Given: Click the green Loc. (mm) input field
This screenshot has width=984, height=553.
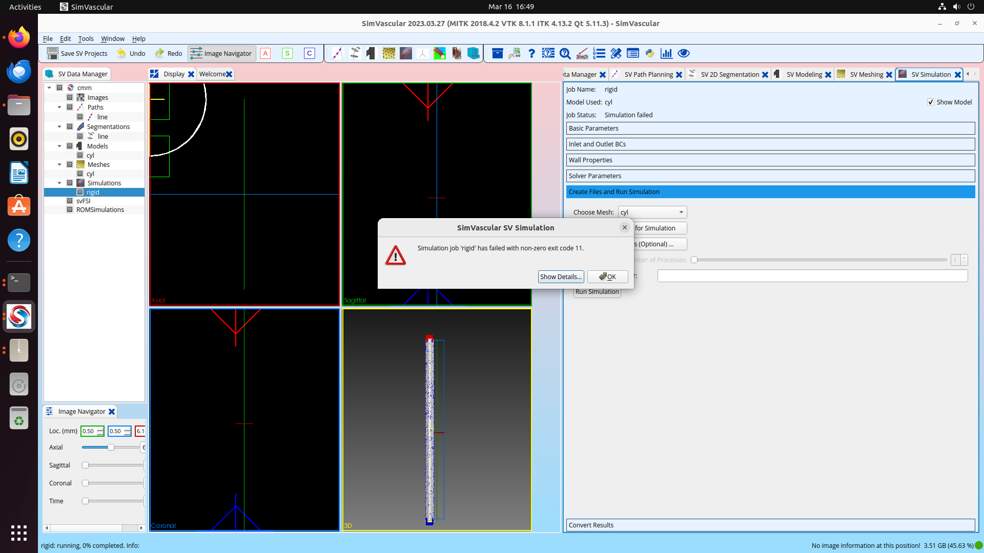Looking at the screenshot, I should pyautogui.click(x=92, y=431).
